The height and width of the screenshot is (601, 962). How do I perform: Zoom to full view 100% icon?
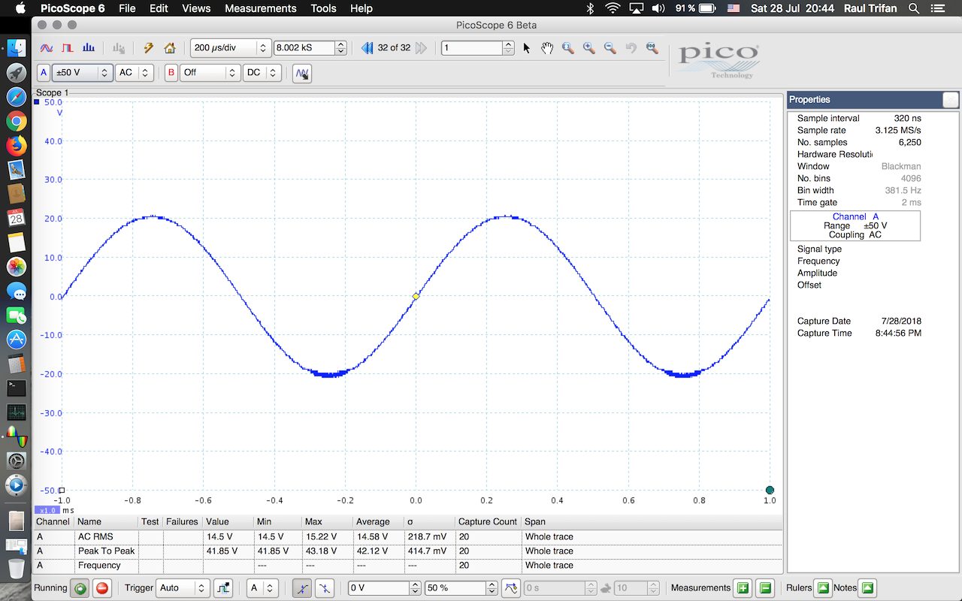[652, 48]
